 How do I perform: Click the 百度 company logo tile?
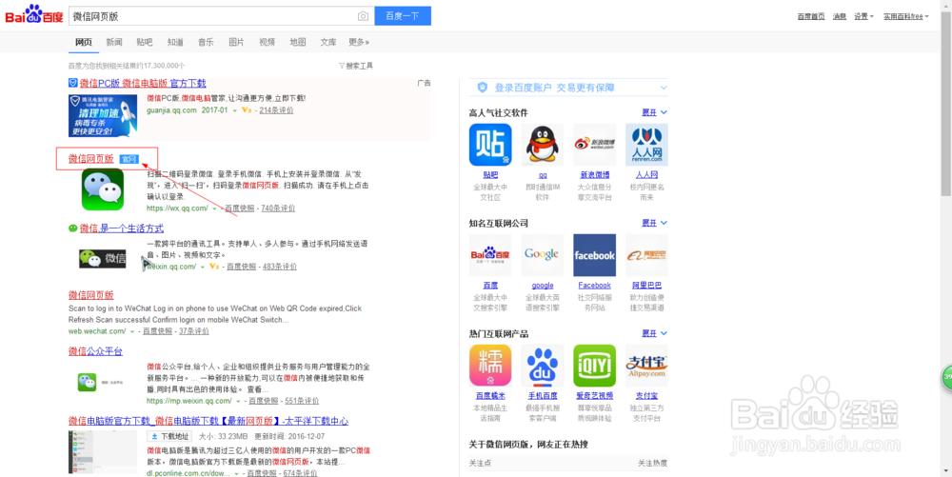pos(490,255)
